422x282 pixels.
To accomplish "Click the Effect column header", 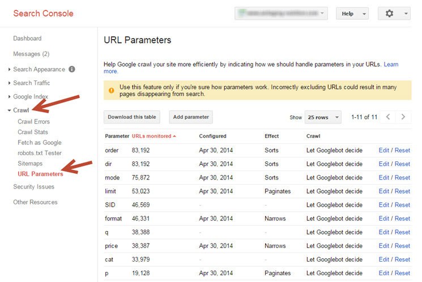I will click(x=271, y=136).
